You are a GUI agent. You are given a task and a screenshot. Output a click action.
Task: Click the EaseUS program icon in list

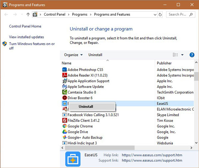tap(64, 103)
